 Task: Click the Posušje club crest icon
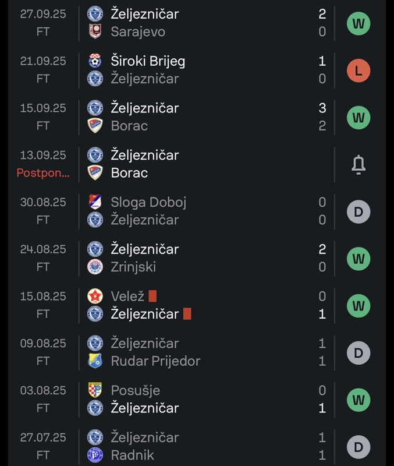[x=95, y=390]
